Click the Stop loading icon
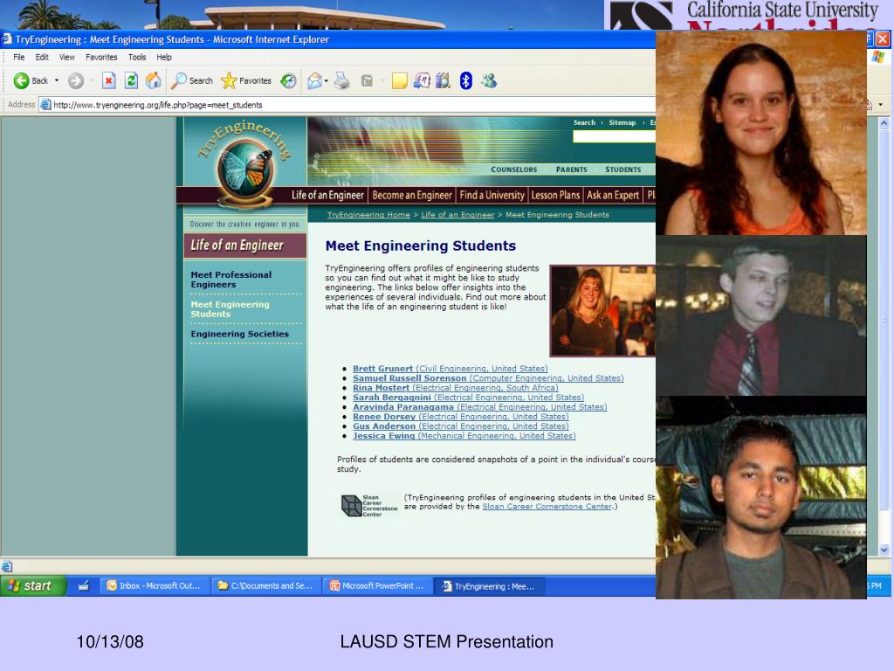This screenshot has height=671, width=894. (108, 81)
